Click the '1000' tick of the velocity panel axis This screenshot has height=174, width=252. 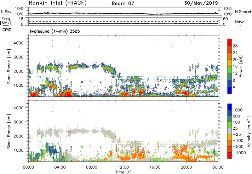click(x=19, y=150)
